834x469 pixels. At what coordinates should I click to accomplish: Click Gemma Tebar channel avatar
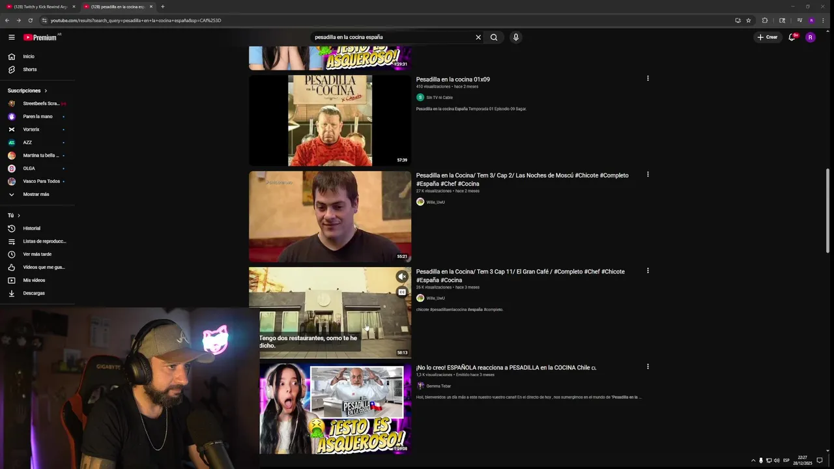coord(420,386)
